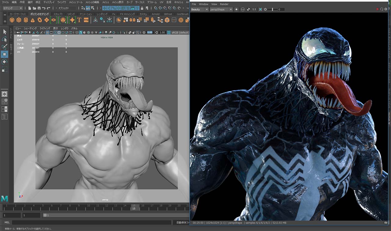Toggle wireframe cube display in viewport
The height and width of the screenshot is (231, 391).
(x=77, y=32)
